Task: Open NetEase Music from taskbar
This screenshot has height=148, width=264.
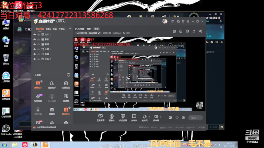Action: [25, 145]
